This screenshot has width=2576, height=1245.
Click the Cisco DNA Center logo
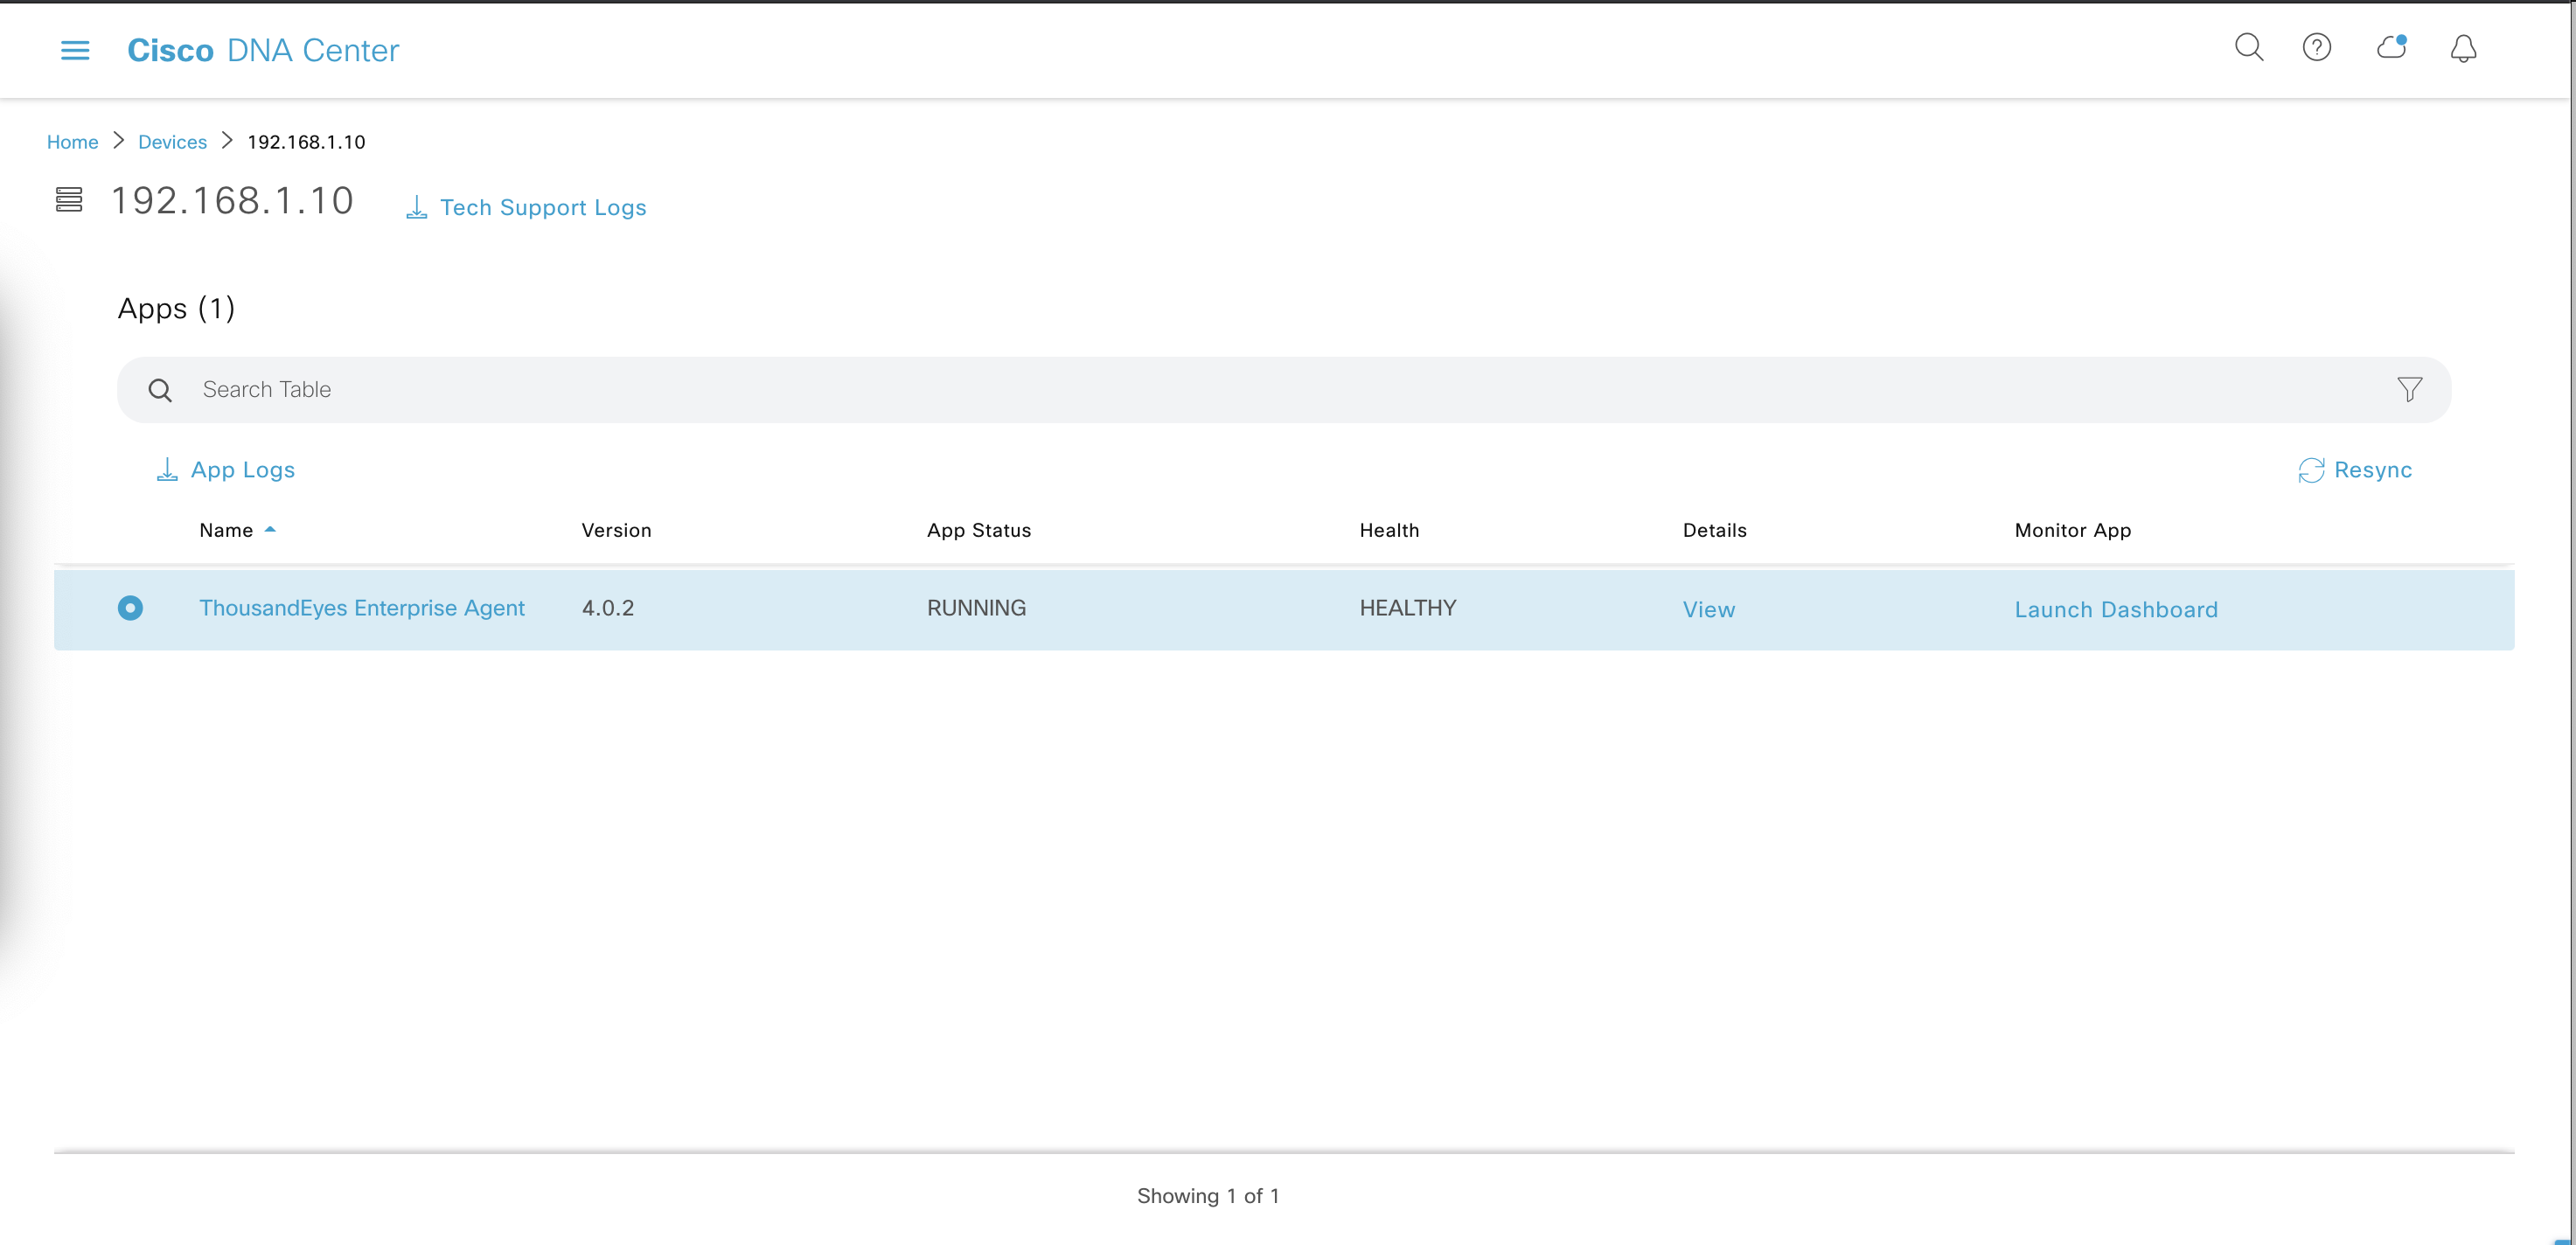tap(263, 50)
